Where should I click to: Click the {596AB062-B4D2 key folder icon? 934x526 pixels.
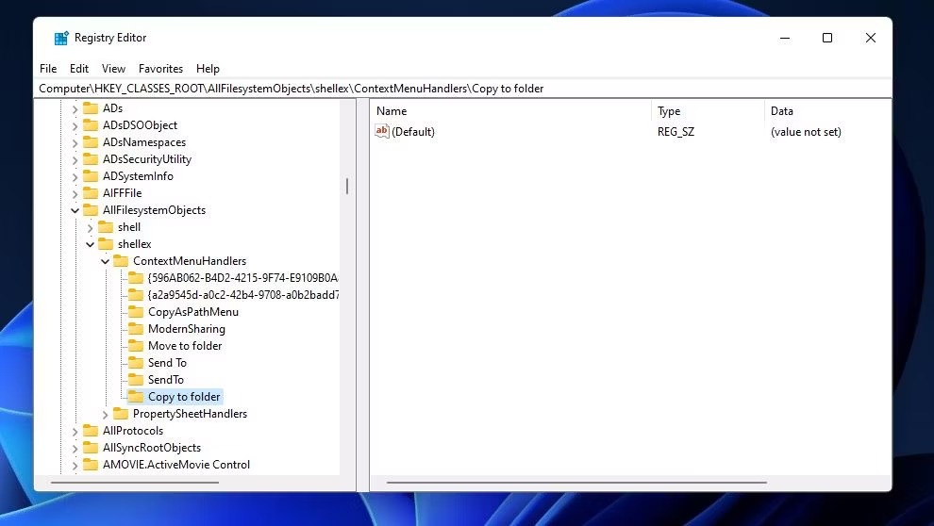pyautogui.click(x=136, y=278)
